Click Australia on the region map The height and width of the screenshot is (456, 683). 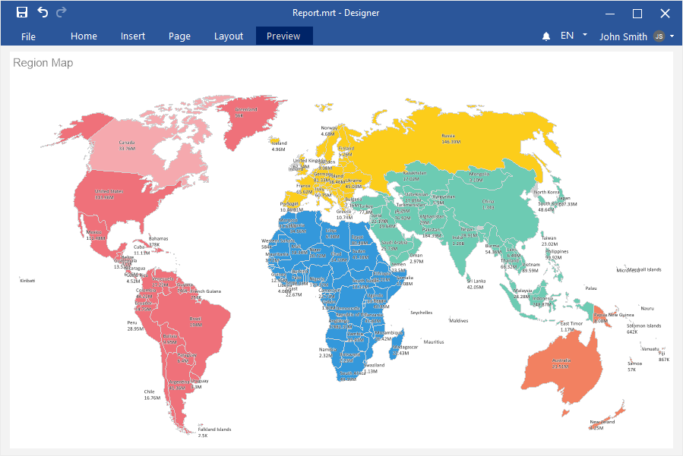(x=561, y=370)
